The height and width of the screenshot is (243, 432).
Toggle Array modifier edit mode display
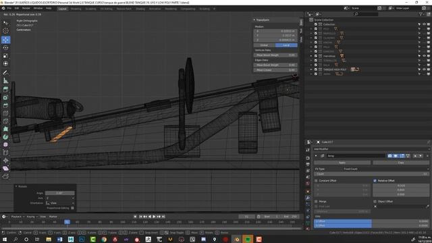402,156
